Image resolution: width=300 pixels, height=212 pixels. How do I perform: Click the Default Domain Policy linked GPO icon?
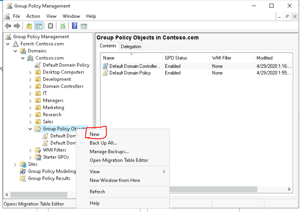pyautogui.click(x=38, y=65)
